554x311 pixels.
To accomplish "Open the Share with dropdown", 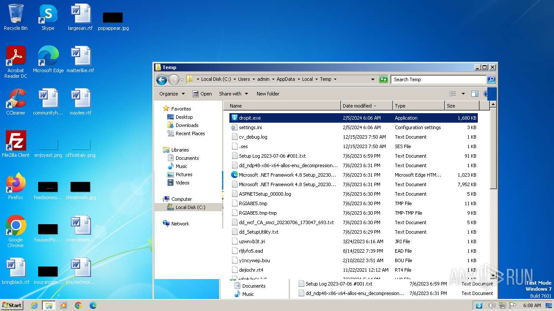I will [234, 94].
